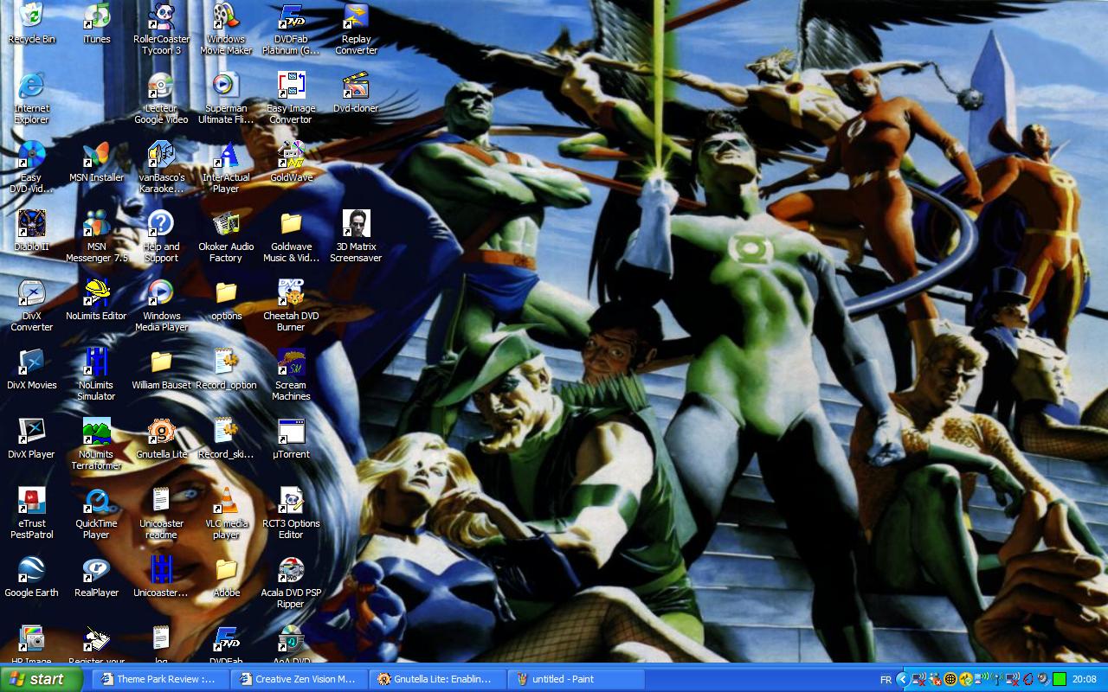
Task: Open the Recycle Bin desktop icon
Action: point(31,23)
